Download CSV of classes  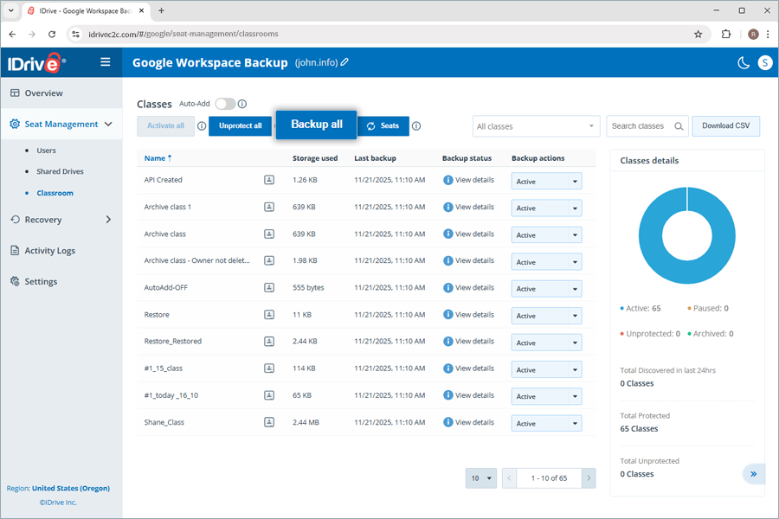(x=726, y=125)
